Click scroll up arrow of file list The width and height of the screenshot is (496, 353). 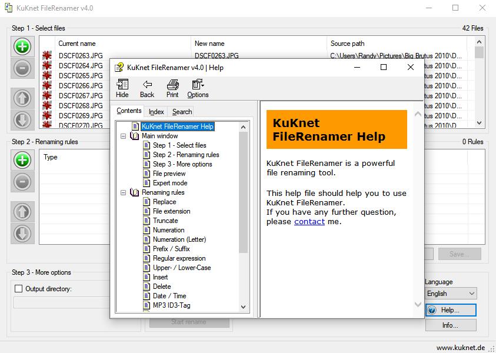pyautogui.click(x=480, y=42)
